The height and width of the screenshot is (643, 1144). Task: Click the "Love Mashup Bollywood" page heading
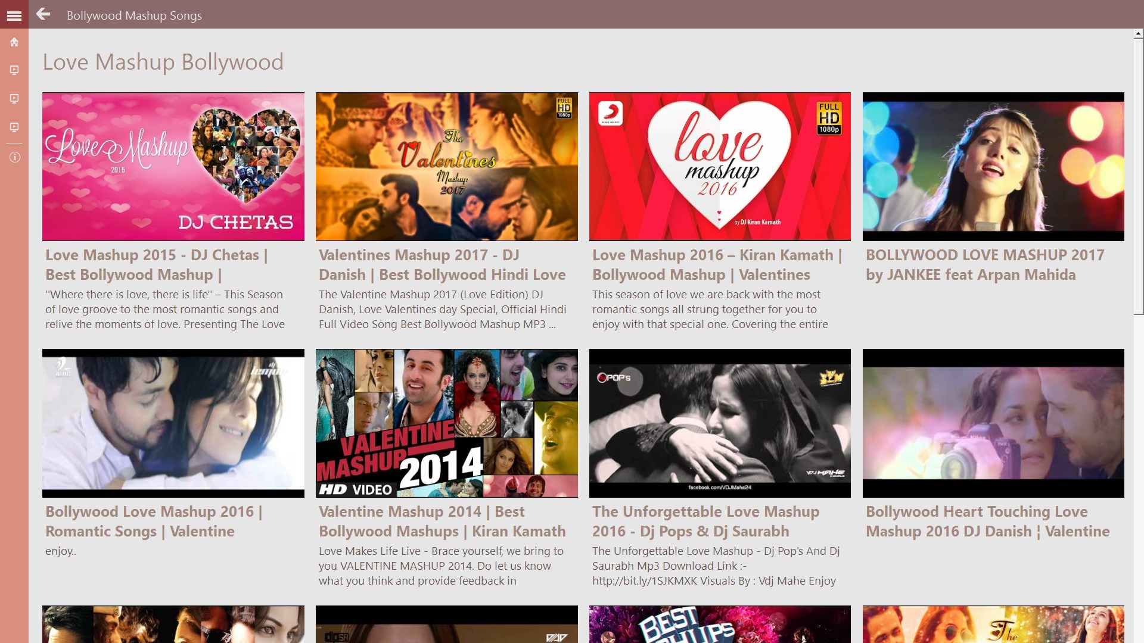(x=163, y=62)
